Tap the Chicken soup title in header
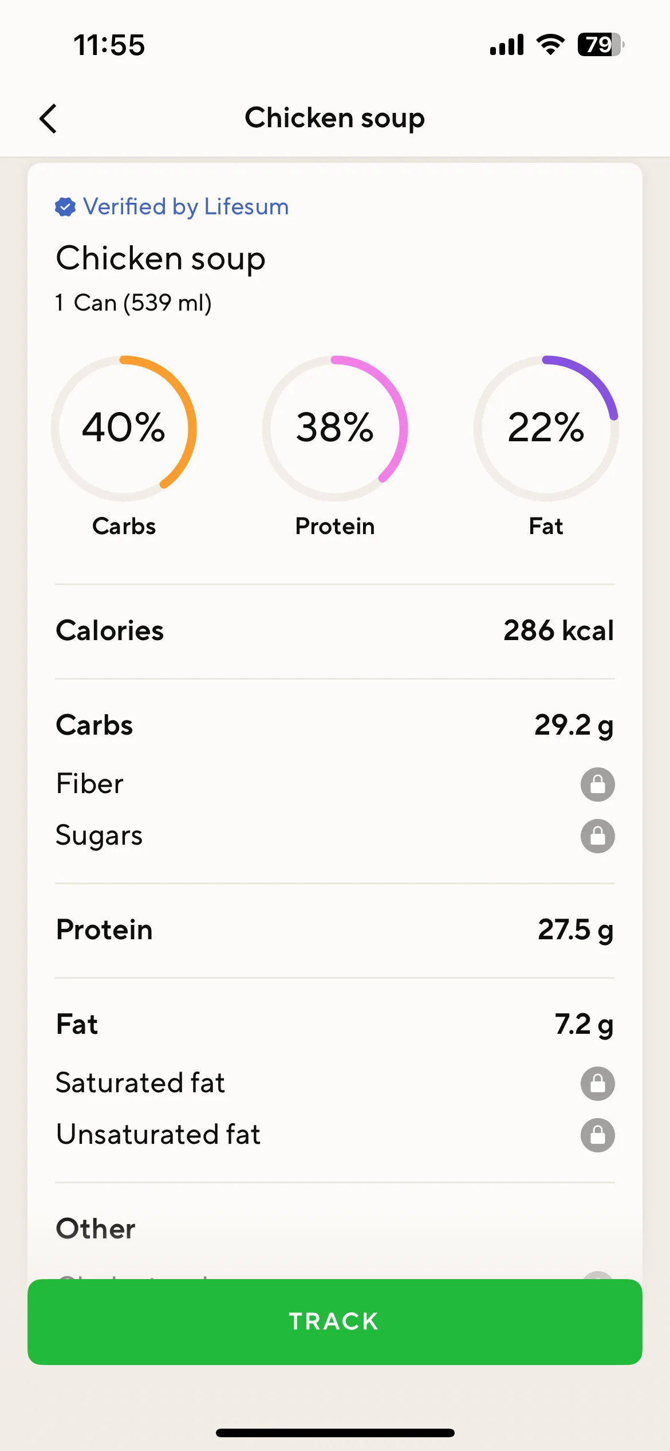 click(x=335, y=119)
